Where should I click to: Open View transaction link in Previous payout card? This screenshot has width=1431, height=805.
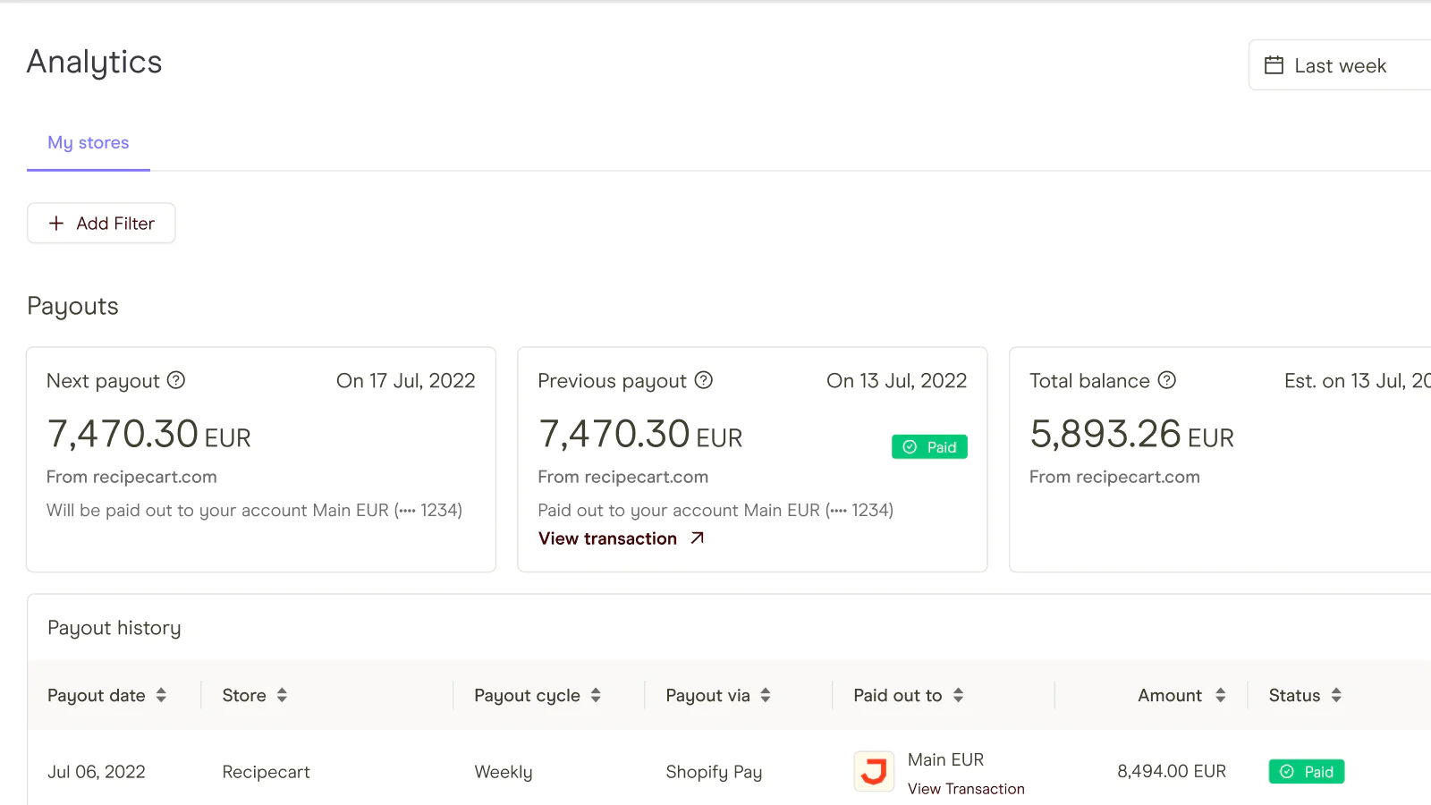tap(608, 538)
